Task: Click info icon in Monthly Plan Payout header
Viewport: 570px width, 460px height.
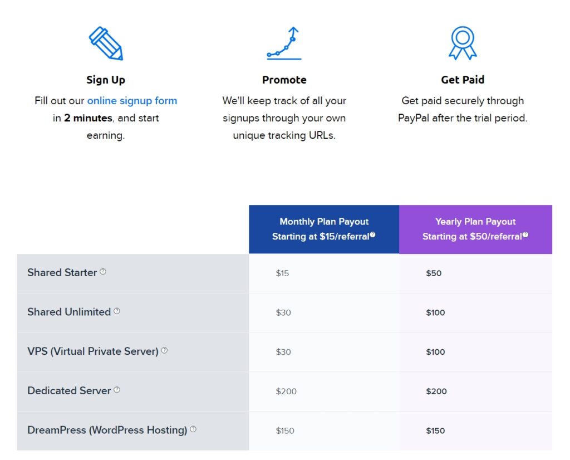Action: (372, 234)
